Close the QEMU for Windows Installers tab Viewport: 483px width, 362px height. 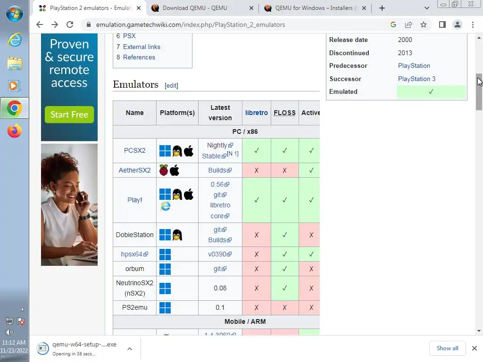click(x=364, y=8)
